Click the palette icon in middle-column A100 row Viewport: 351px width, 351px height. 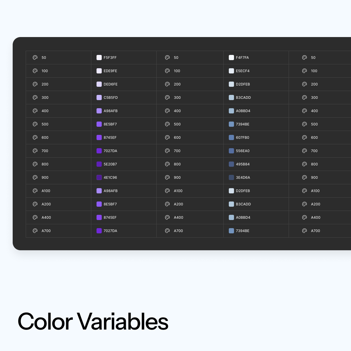(x=167, y=191)
